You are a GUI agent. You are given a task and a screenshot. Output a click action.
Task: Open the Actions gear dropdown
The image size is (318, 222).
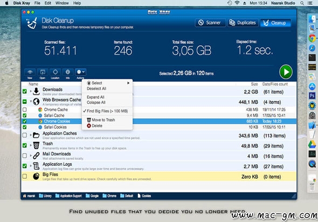[80, 72]
